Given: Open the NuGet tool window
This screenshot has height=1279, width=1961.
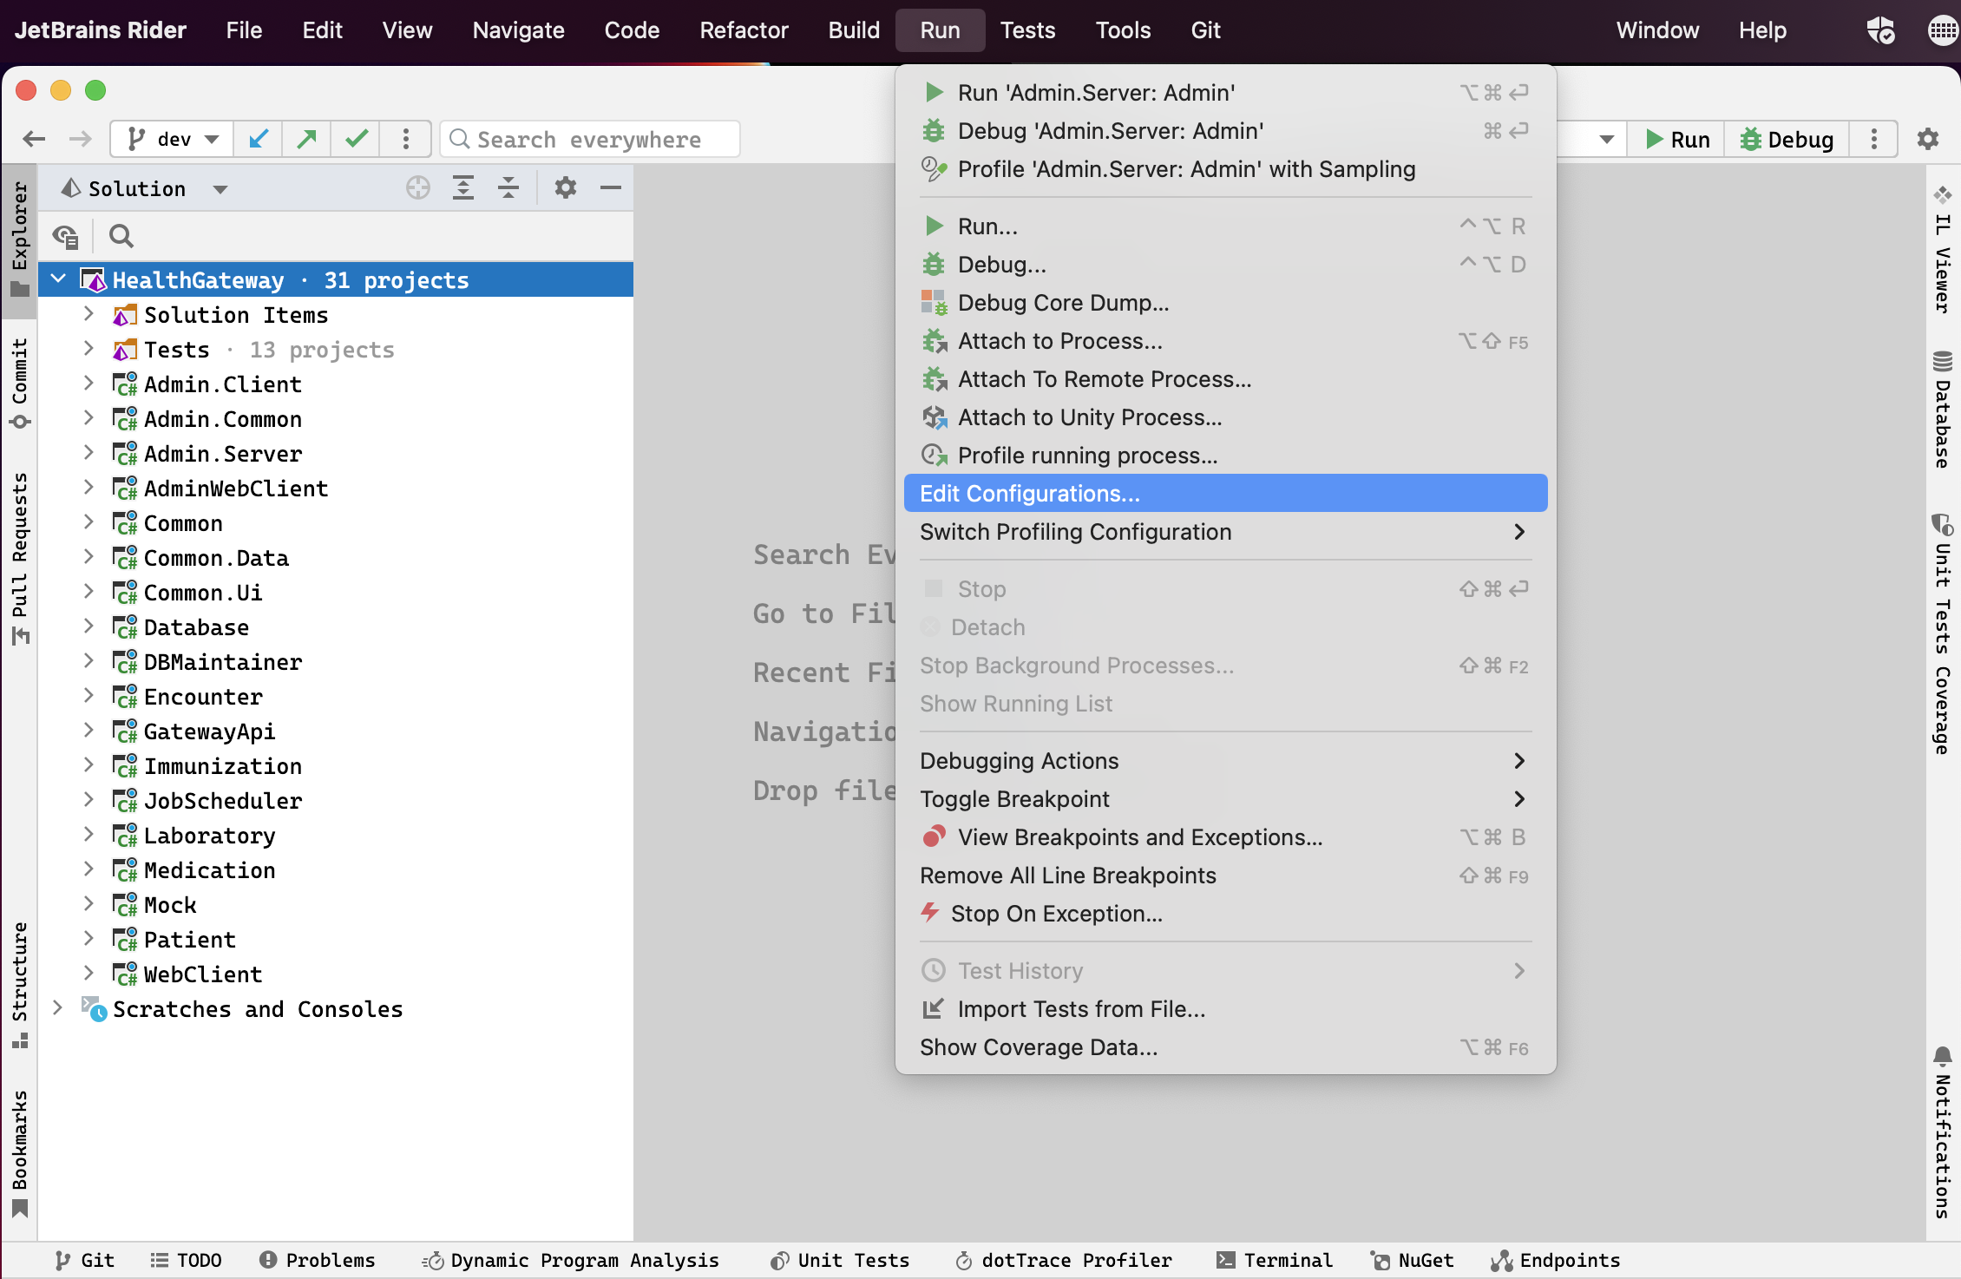Looking at the screenshot, I should pos(1412,1260).
